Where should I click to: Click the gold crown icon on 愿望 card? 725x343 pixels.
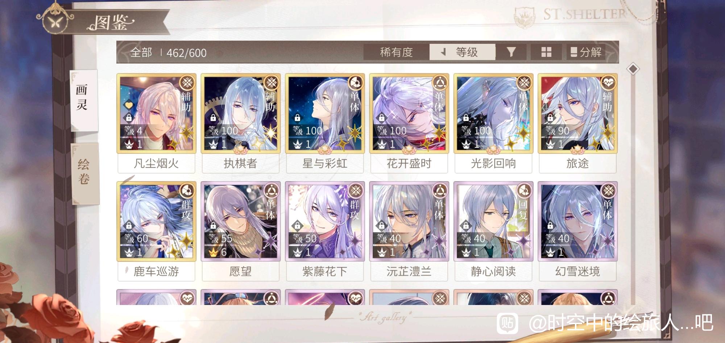pyautogui.click(x=213, y=252)
